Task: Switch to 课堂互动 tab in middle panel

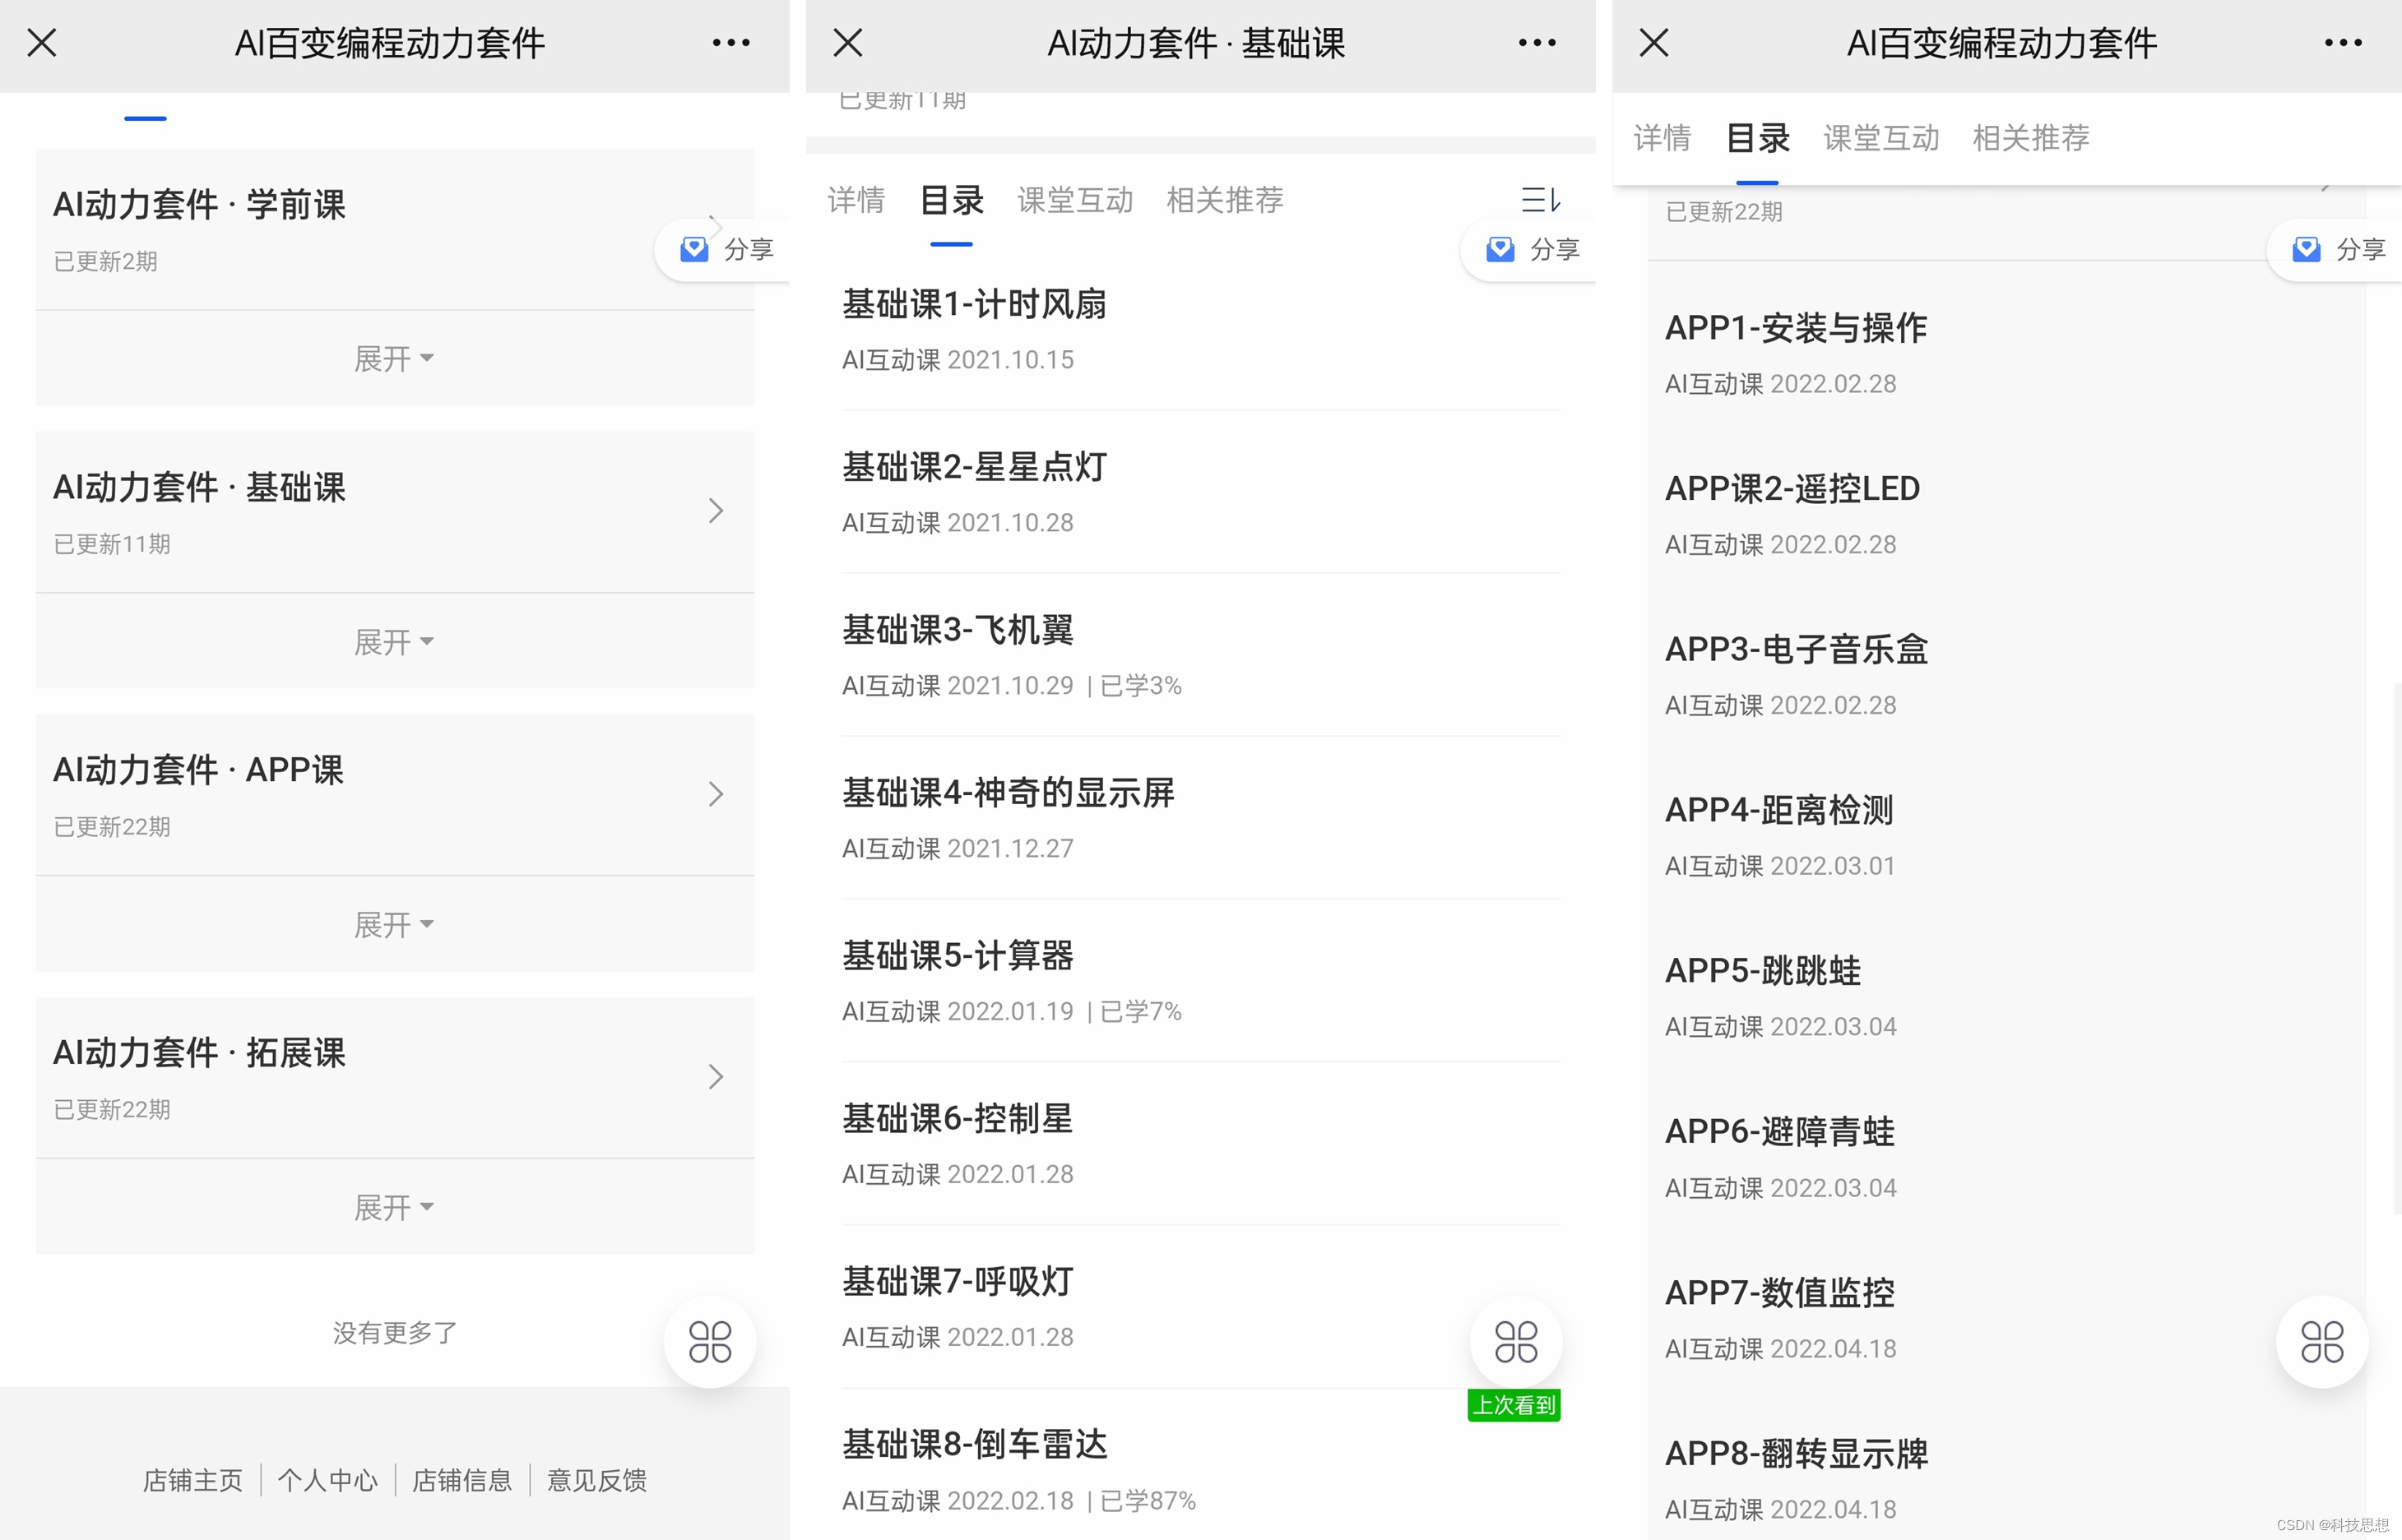Action: tap(1075, 200)
